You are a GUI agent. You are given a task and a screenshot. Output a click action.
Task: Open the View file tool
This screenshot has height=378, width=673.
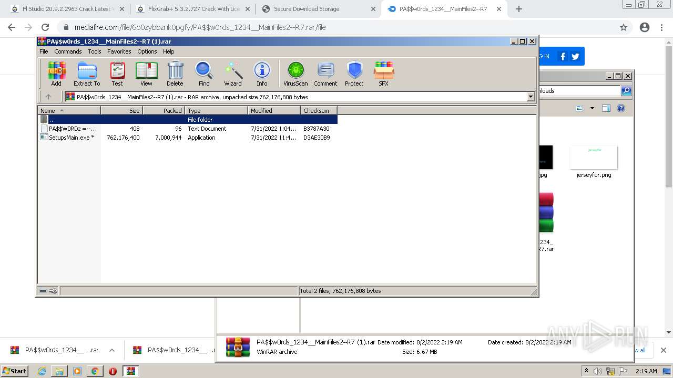tap(146, 73)
